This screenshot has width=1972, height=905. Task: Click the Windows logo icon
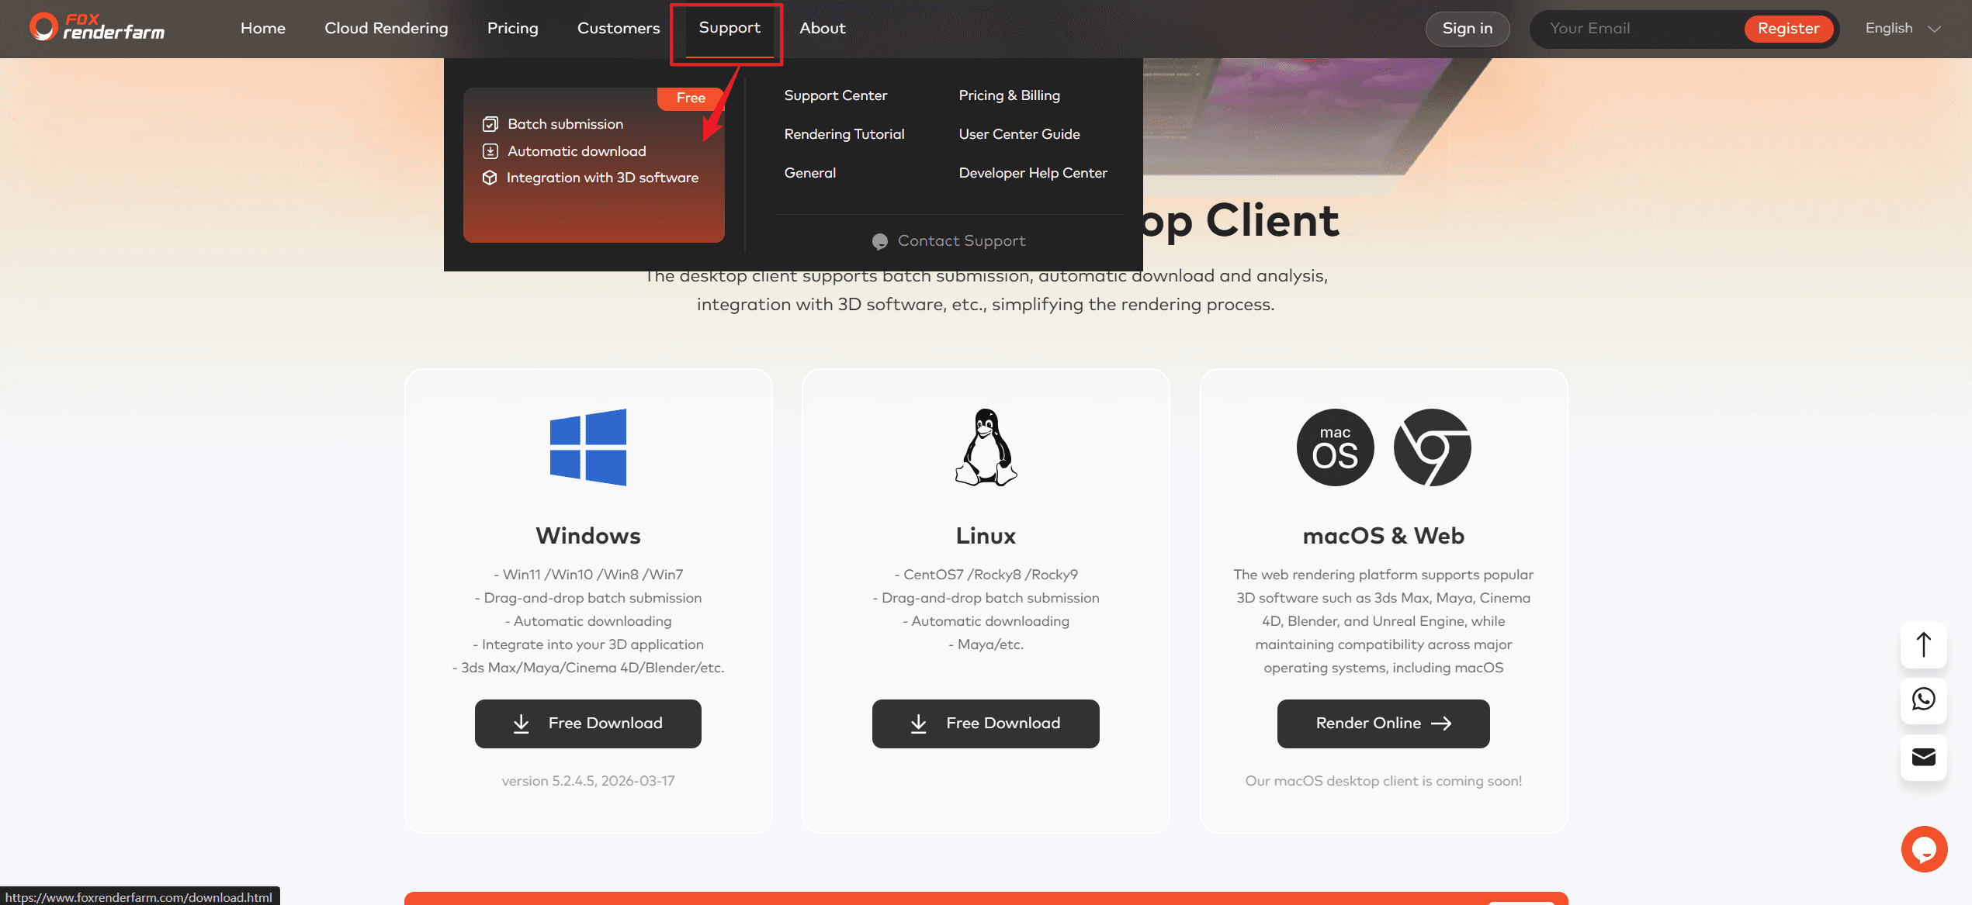[x=587, y=447]
